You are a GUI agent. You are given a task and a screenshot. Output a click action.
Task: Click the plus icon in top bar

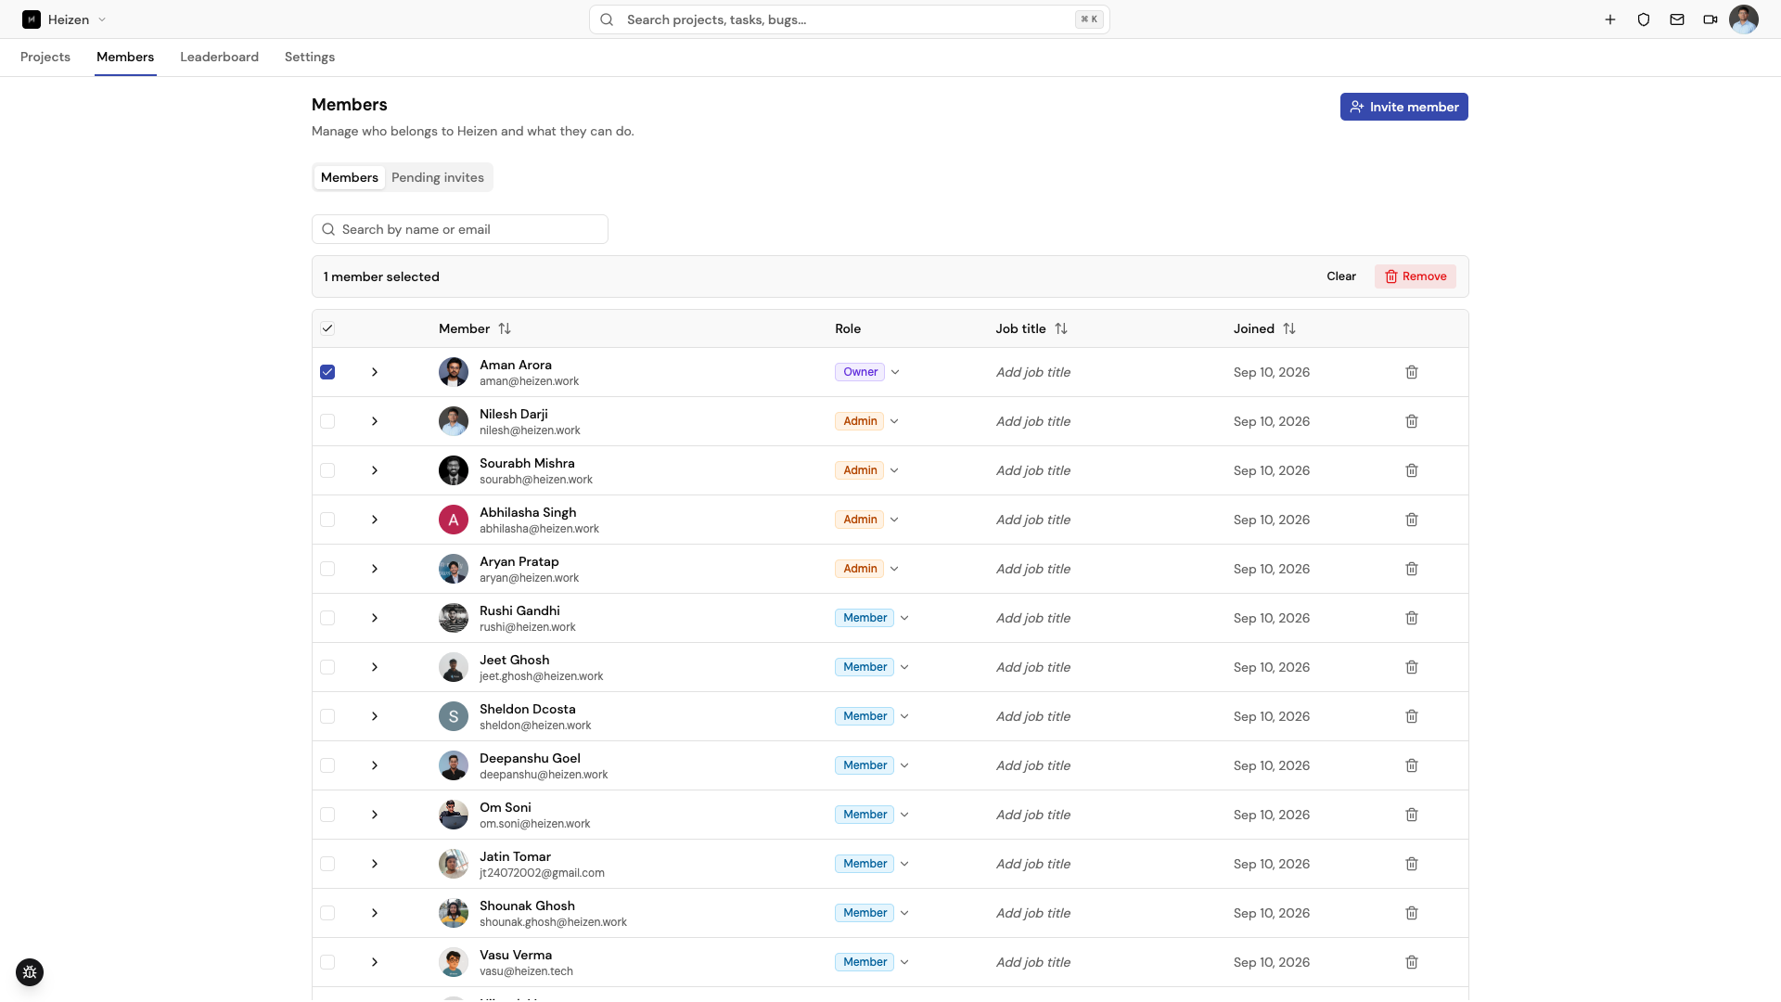[x=1610, y=19]
